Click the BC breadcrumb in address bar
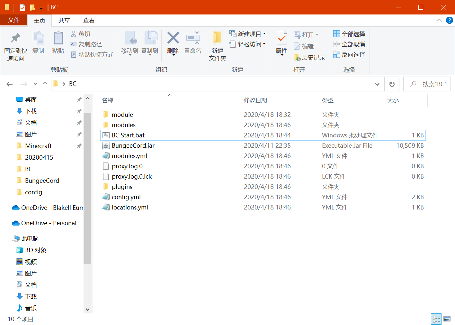This screenshot has height=325, width=455. coord(73,84)
